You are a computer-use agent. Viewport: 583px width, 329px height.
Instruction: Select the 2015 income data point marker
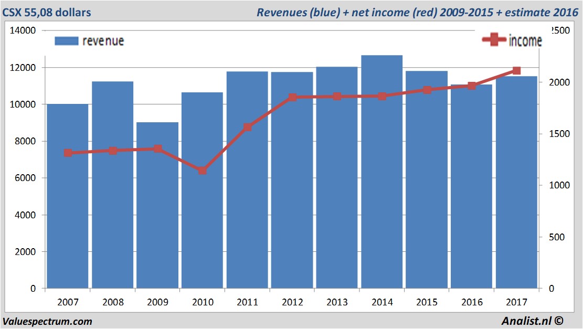(427, 90)
